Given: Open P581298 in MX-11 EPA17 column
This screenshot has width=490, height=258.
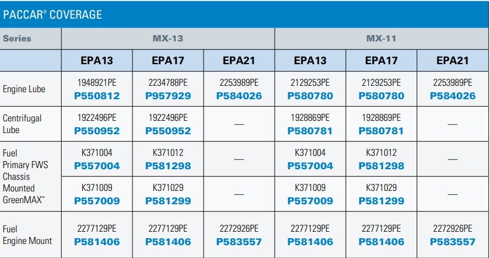Looking at the screenshot, I should point(381,166).
